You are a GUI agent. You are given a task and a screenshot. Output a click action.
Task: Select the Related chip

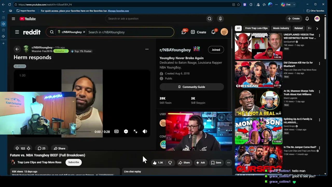(298, 28)
